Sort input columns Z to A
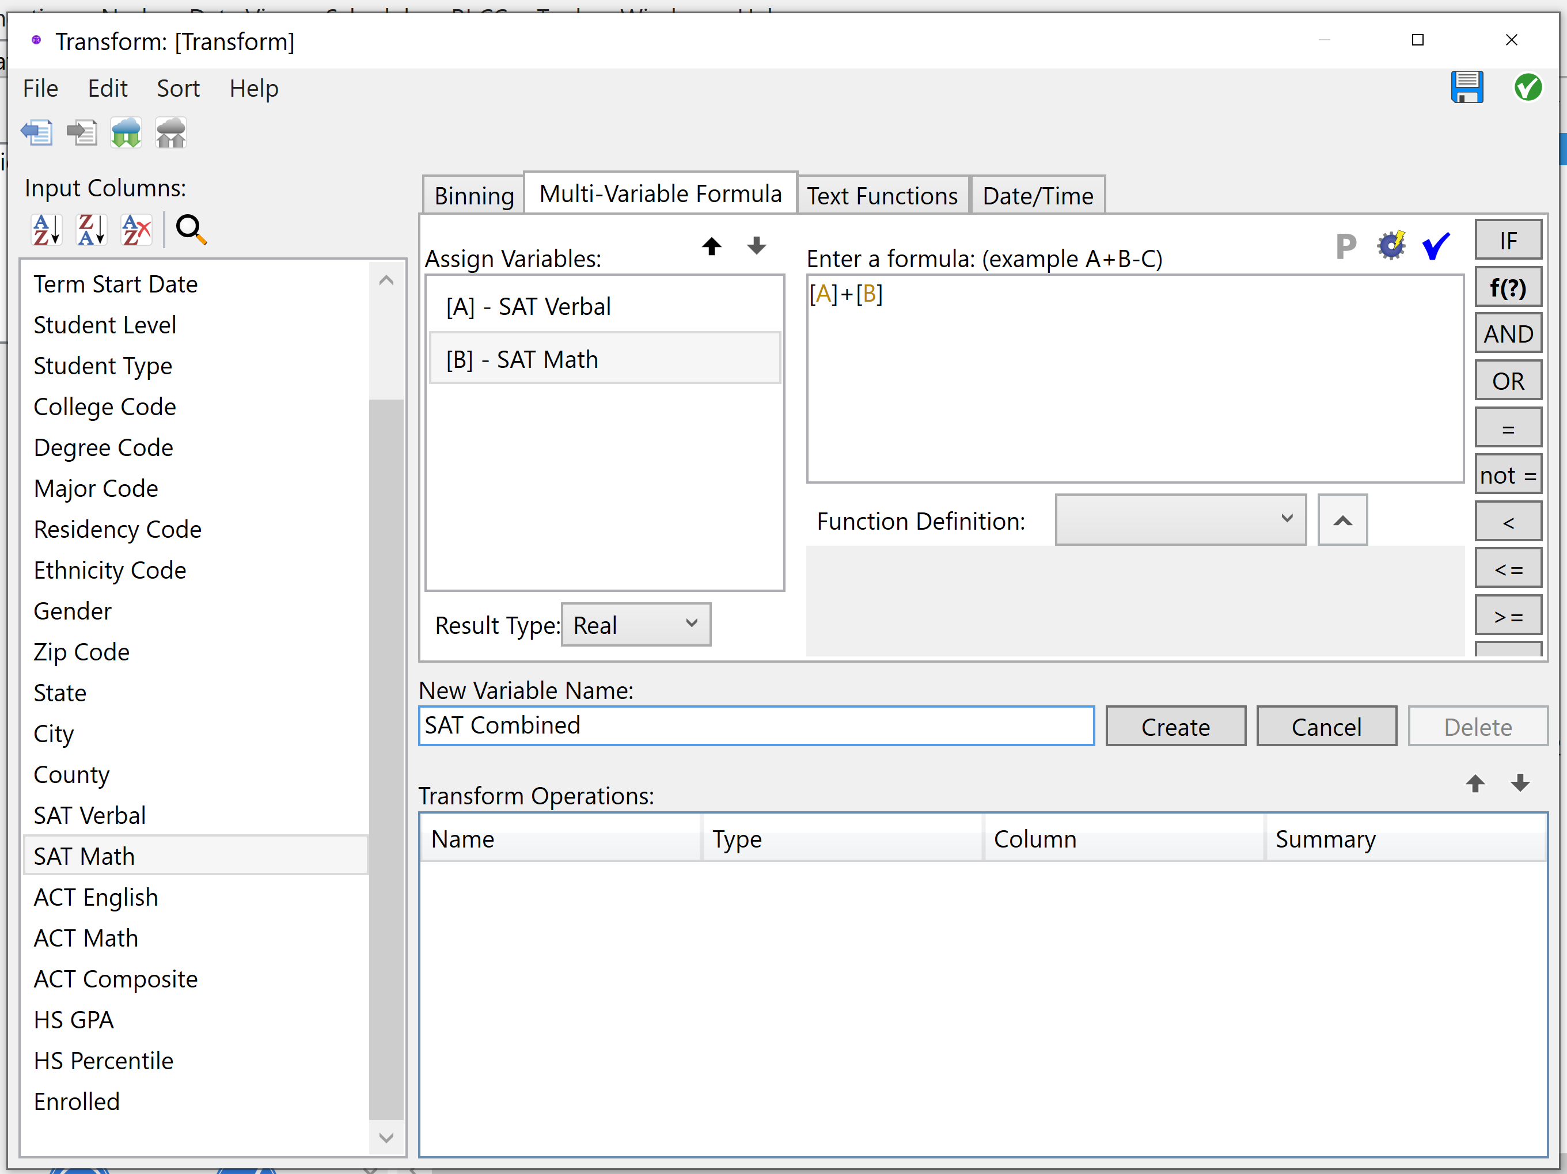Image resolution: width=1567 pixels, height=1174 pixels. pos(92,230)
